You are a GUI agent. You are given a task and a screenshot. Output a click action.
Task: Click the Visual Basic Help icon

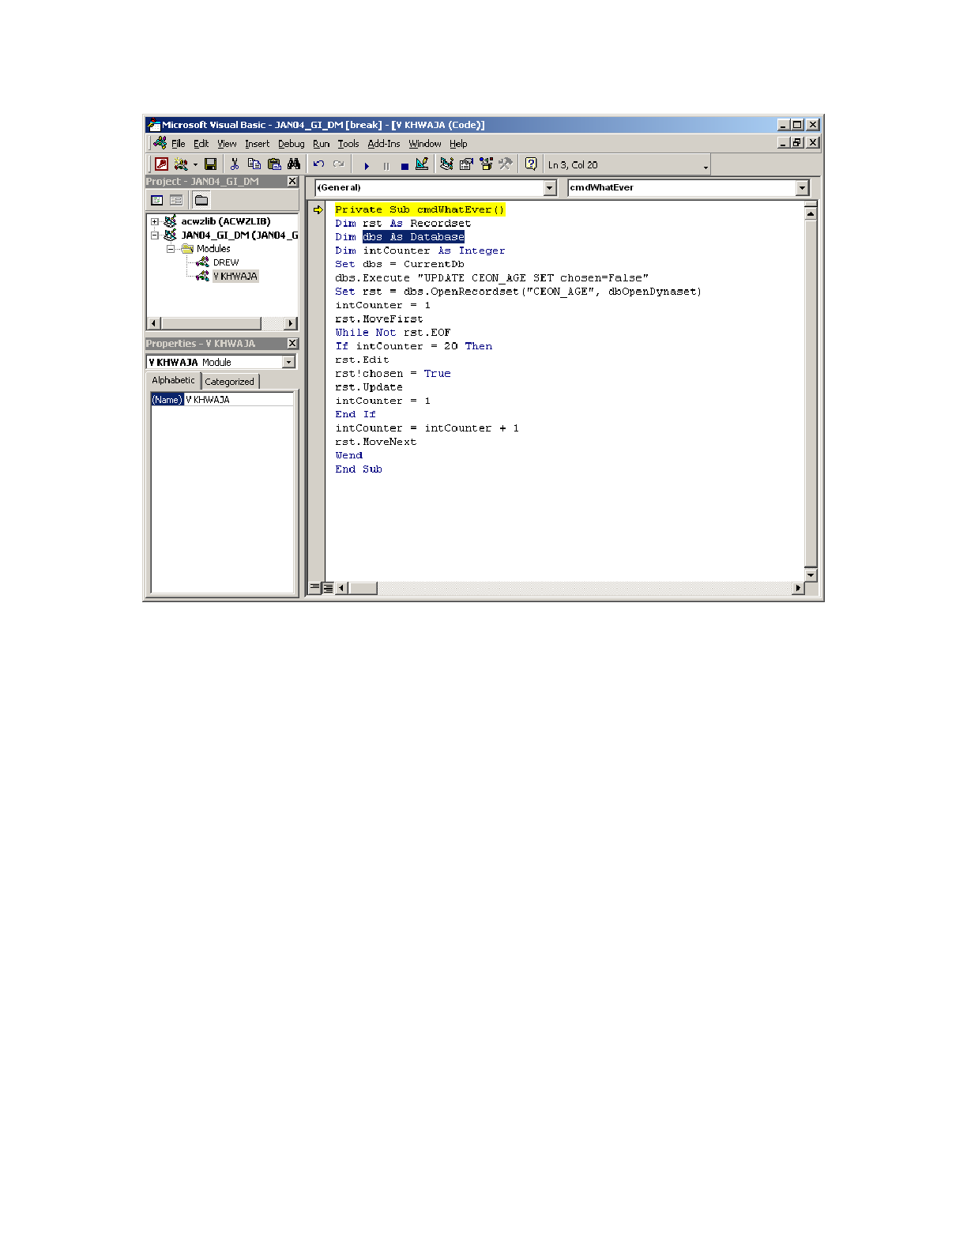coord(531,164)
